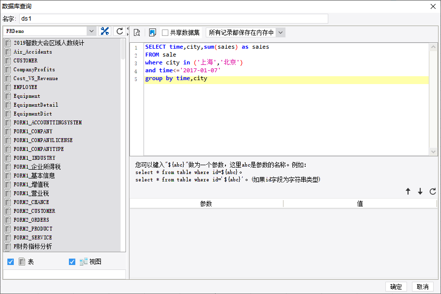Image resolution: width=441 pixels, height=294 pixels.
Task: Refresh the parameter list icon
Action: click(433, 191)
